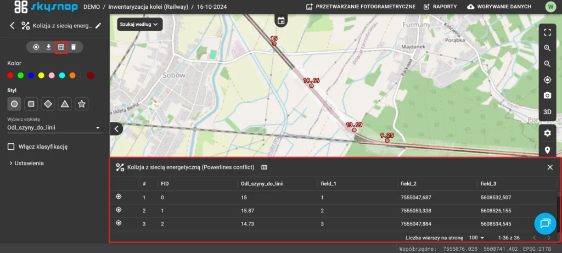562x253 pixels.
Task: Pick the cyan color swatch
Action: [x=62, y=75]
